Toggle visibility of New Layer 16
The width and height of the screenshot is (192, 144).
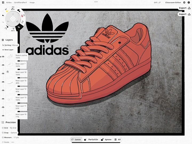point(3,74)
